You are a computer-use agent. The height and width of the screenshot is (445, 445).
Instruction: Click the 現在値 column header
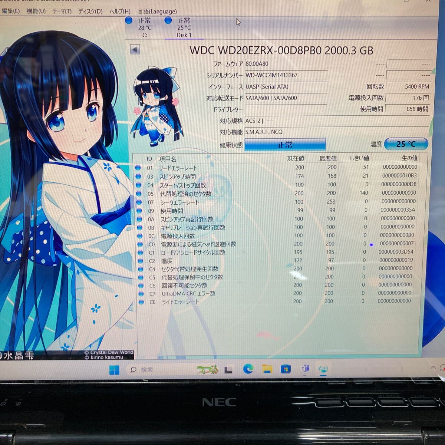point(296,158)
